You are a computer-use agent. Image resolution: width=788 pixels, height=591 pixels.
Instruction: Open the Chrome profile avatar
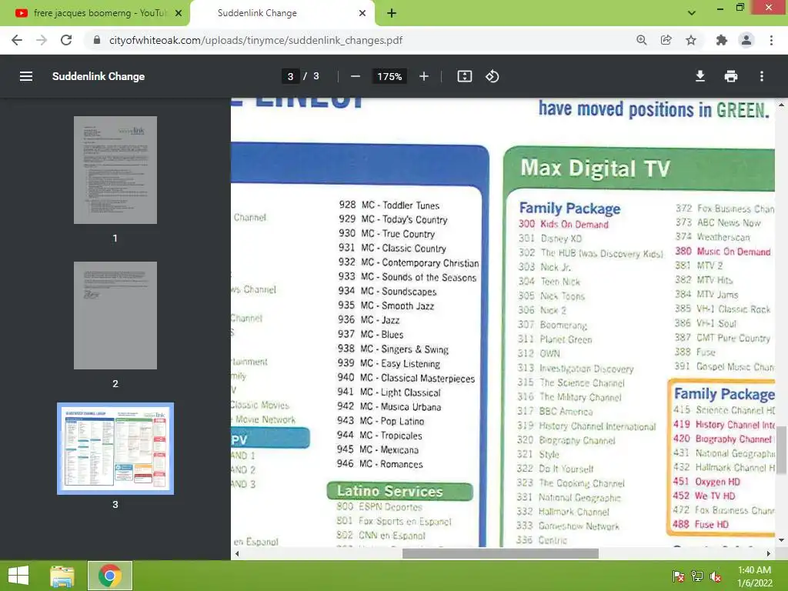tap(746, 40)
